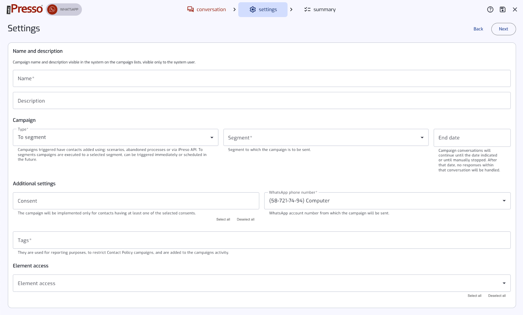Click the Consent field
Image resolution: width=523 pixels, height=315 pixels.
(x=136, y=201)
